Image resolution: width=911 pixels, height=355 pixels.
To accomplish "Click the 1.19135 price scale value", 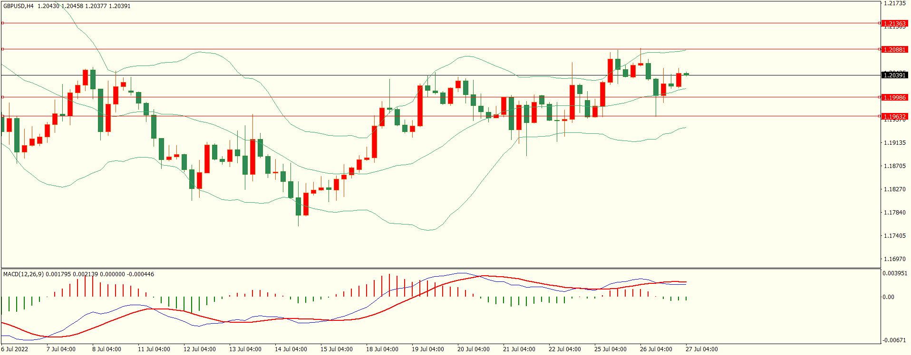I will [894, 143].
